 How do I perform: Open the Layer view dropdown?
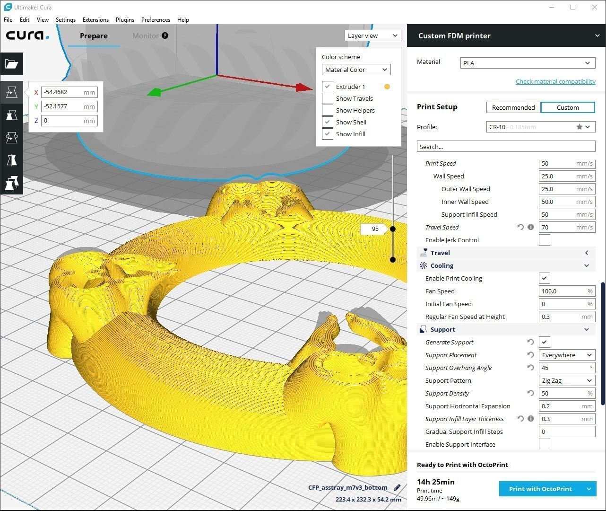click(x=373, y=35)
